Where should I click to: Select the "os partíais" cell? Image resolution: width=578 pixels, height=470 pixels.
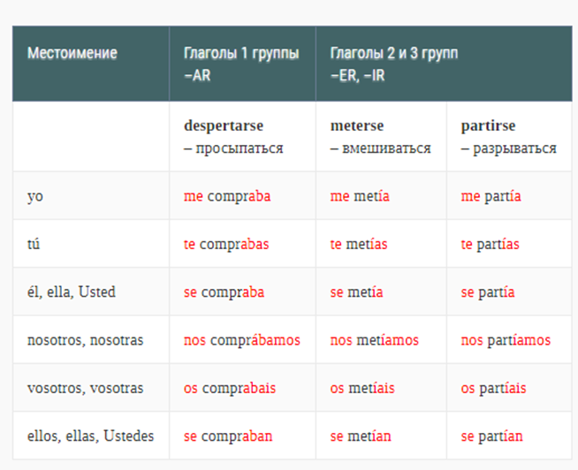click(509, 388)
